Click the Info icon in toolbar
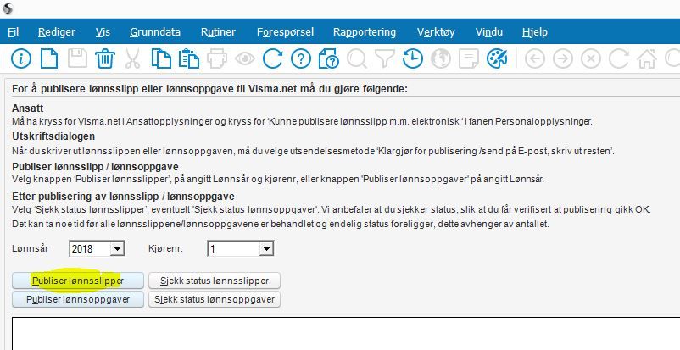This screenshot has height=350, width=680. tap(21, 58)
